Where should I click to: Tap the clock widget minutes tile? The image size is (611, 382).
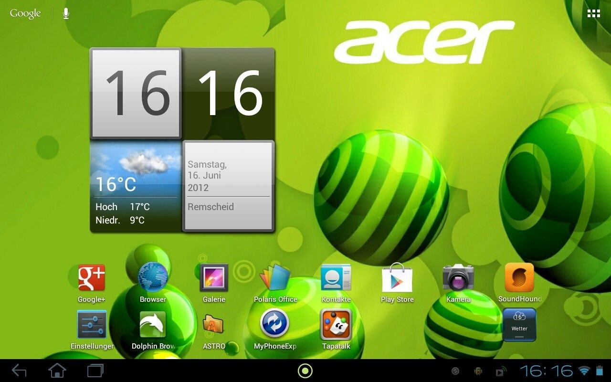click(229, 93)
